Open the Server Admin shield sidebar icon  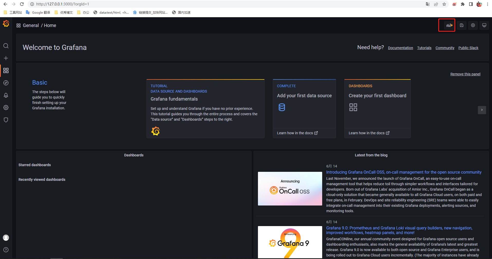click(x=6, y=120)
